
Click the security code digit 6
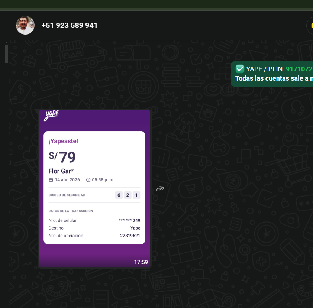119,195
